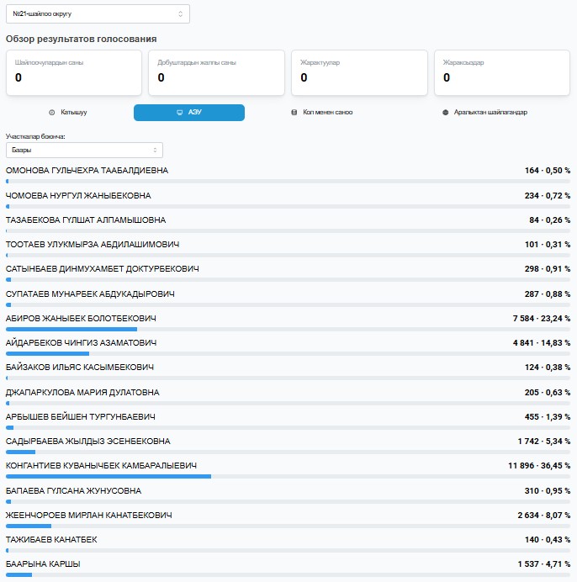577x582 pixels.
Task: Click the Жараксыздар stat card
Action: pyautogui.click(x=501, y=71)
